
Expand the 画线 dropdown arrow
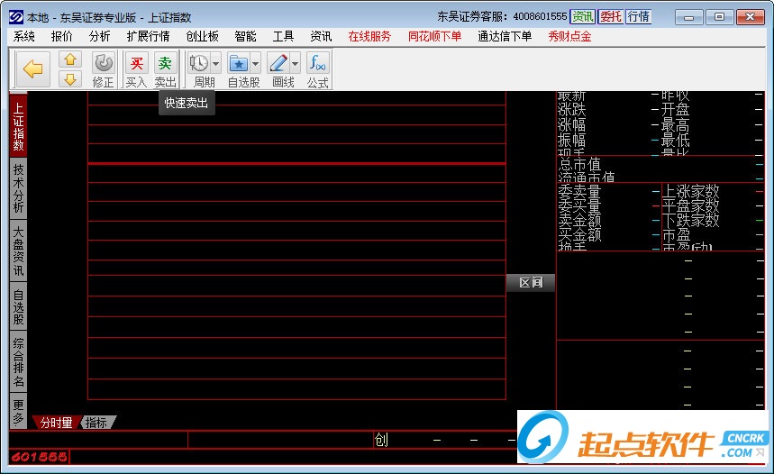pos(295,63)
